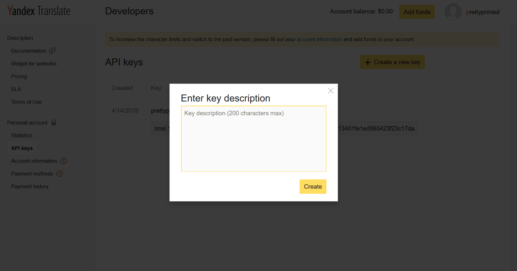Click the Account balance: $0.00 text
The image size is (517, 271).
pos(361,11)
